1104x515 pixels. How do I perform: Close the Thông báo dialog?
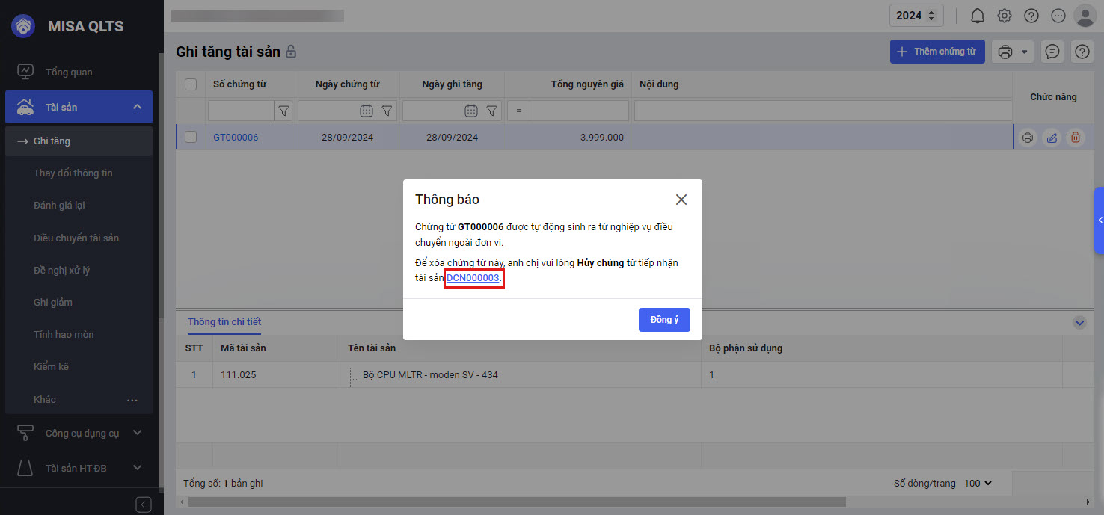(681, 200)
